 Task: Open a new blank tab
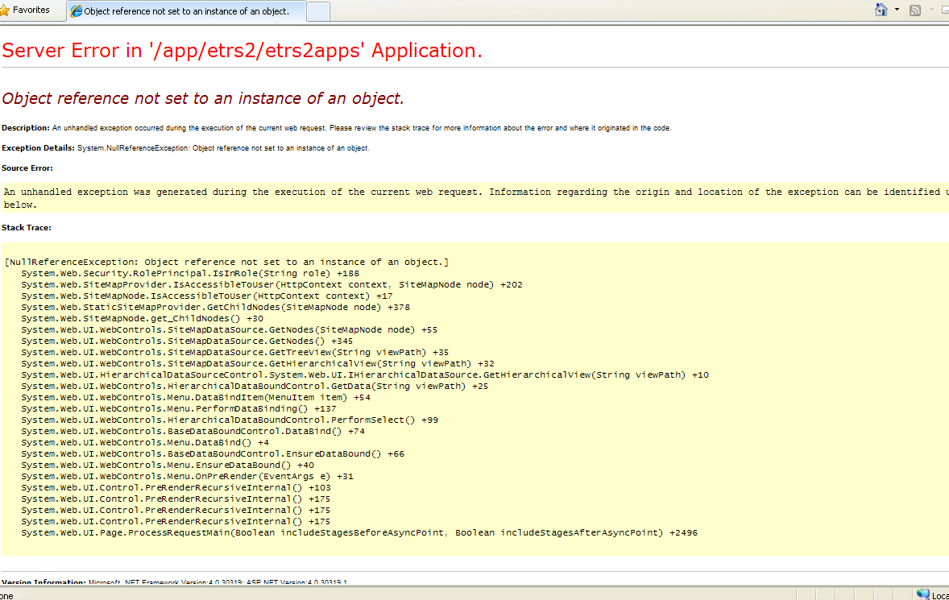pyautogui.click(x=317, y=11)
